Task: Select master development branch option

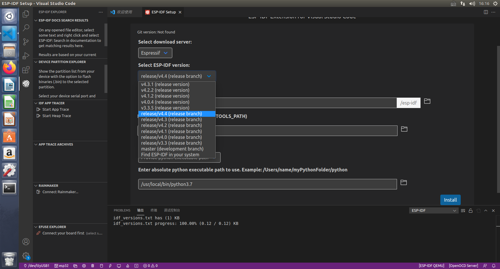Action: click(177, 149)
